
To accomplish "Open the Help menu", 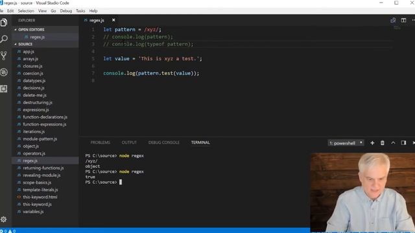I will pyautogui.click(x=93, y=11).
